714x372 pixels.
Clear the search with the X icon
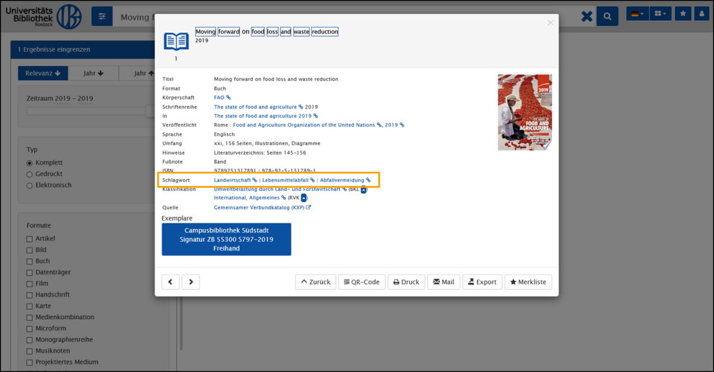click(587, 17)
